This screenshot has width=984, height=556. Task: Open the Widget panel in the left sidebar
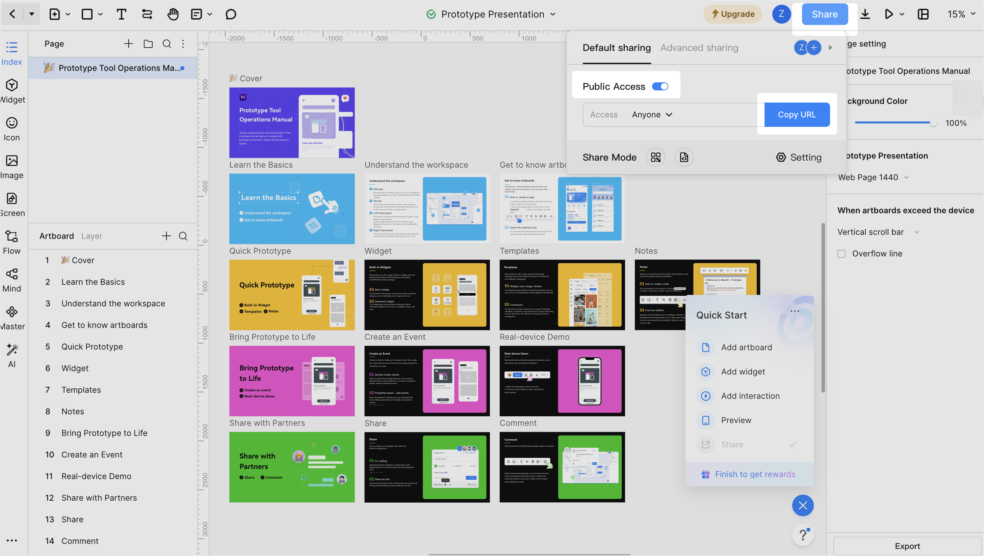pos(12,91)
